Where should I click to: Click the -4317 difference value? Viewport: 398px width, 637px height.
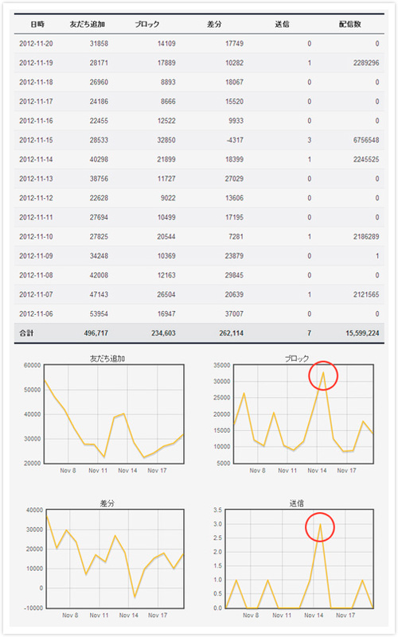point(235,140)
